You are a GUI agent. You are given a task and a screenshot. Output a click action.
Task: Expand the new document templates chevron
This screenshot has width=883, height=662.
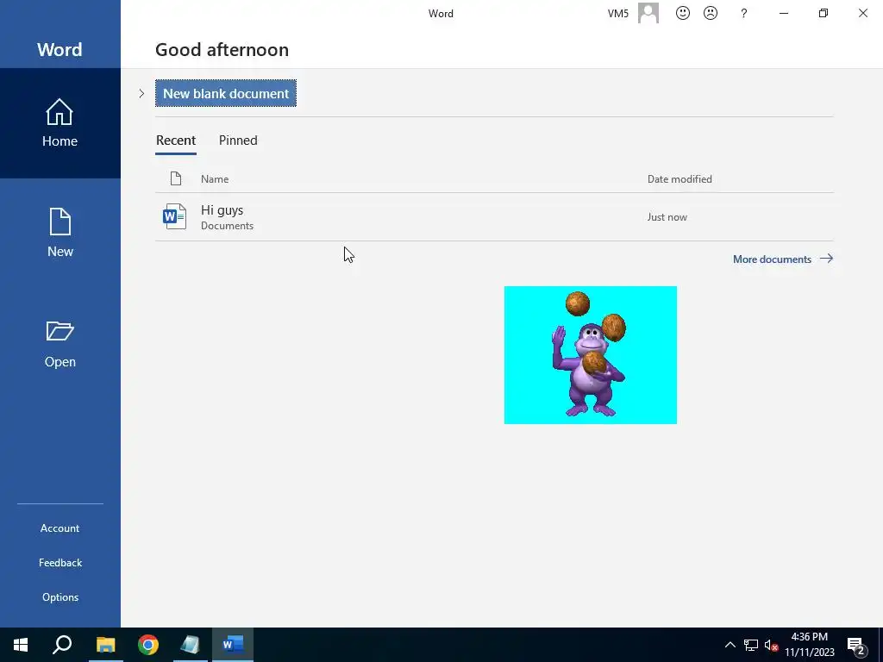tap(141, 93)
